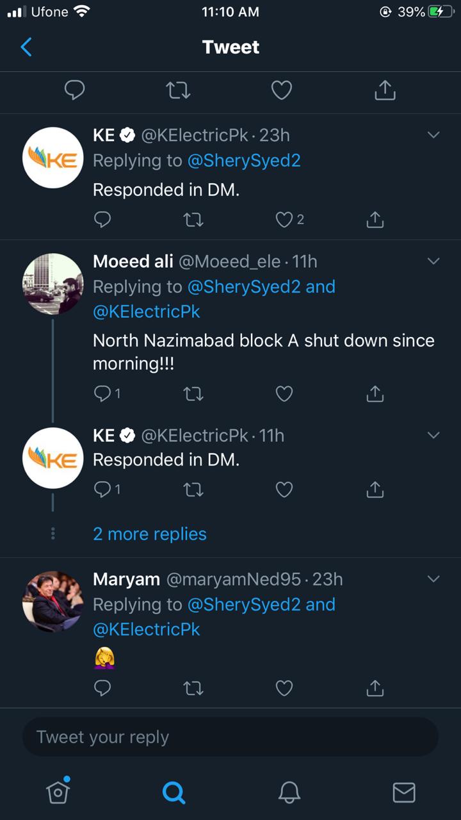Open the Notifications bell tab

pos(289,792)
